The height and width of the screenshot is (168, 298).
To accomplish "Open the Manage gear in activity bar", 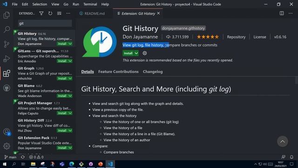I will point(7,146).
